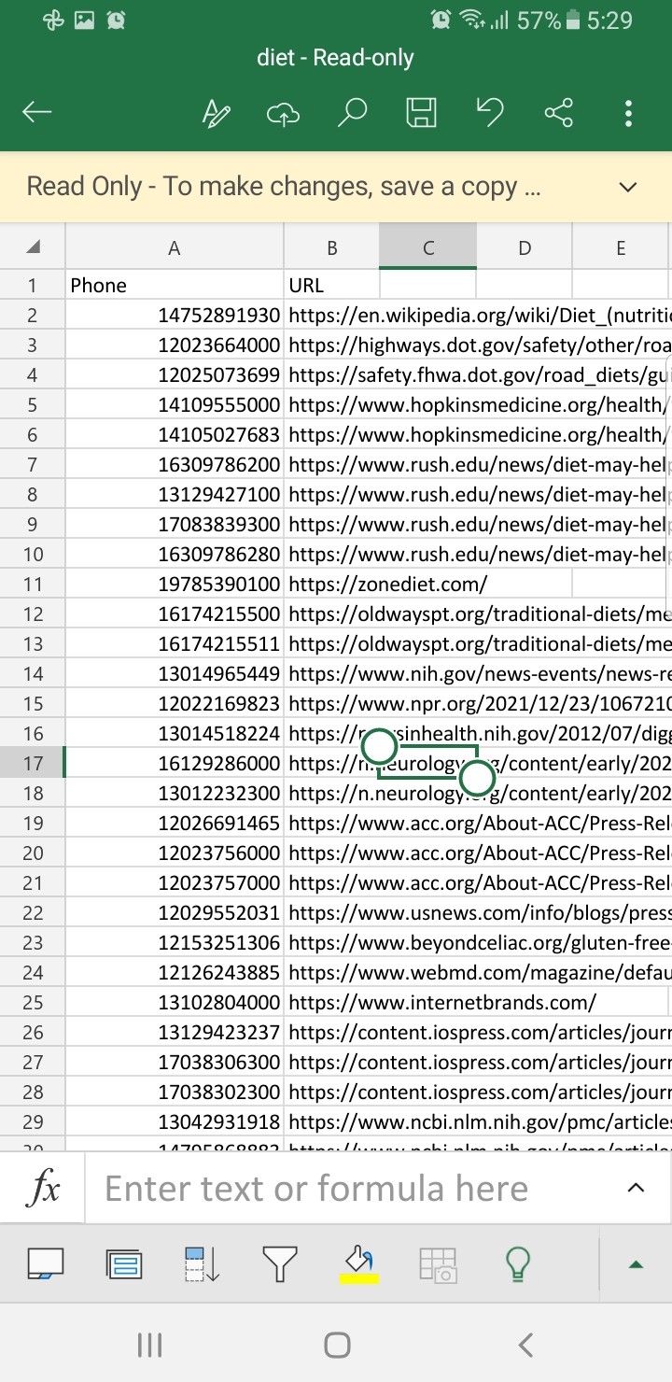Open the search magnifier icon
This screenshot has width=672, height=1382.
click(x=352, y=114)
